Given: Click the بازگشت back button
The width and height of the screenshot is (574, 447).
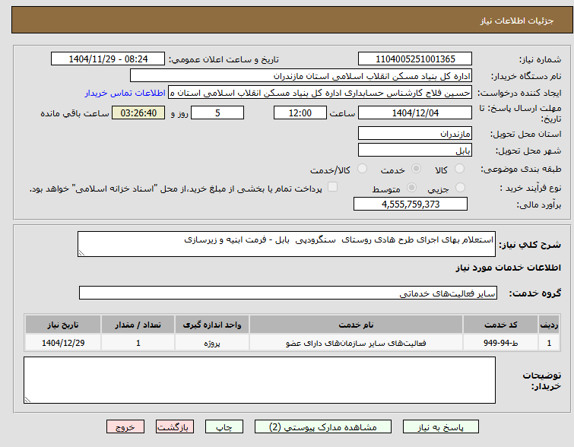Looking at the screenshot, I should point(175,427).
